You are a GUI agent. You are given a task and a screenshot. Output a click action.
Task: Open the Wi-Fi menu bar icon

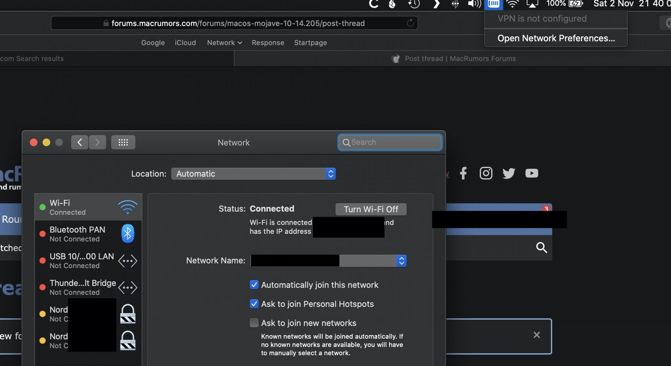(x=512, y=4)
